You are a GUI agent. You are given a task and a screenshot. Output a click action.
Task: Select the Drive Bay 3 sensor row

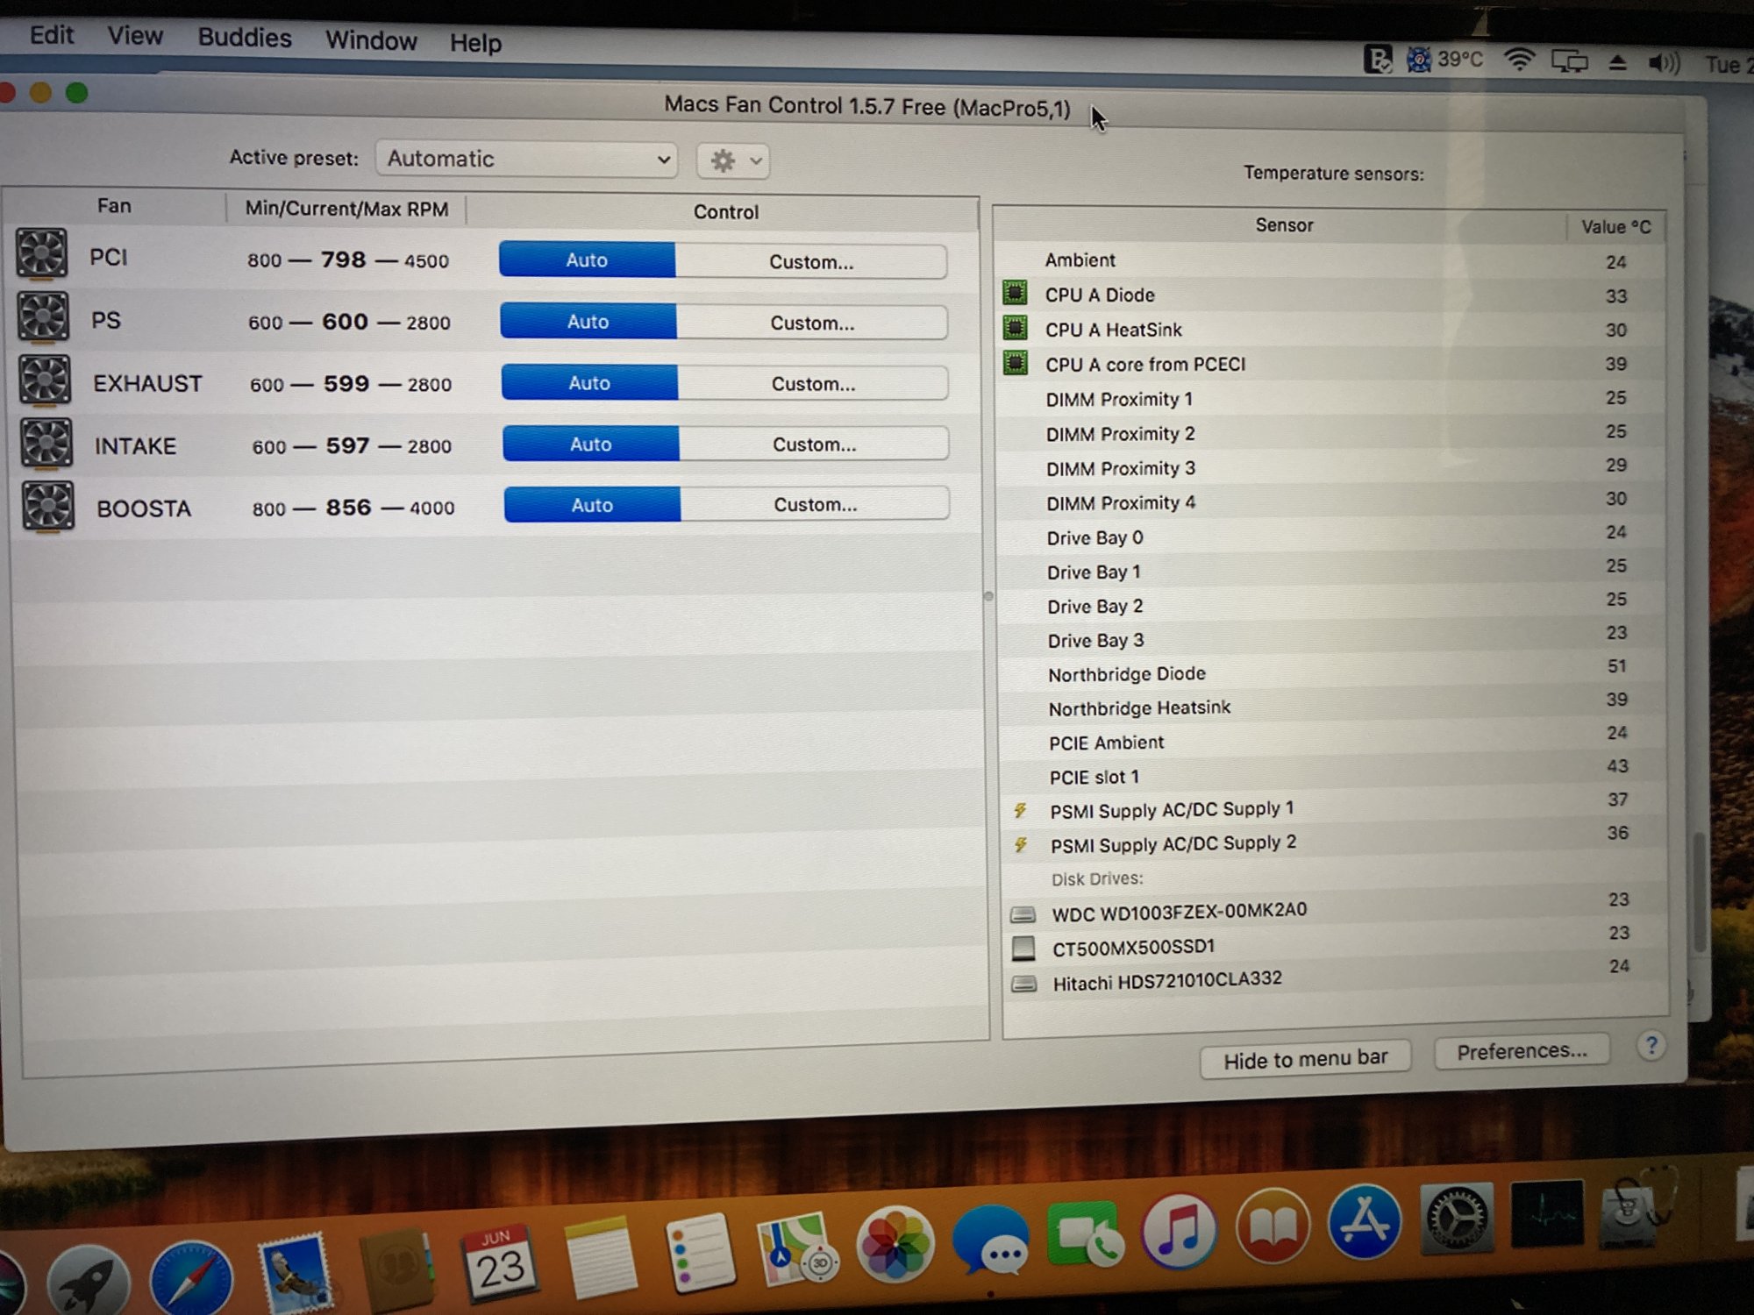pyautogui.click(x=1330, y=638)
